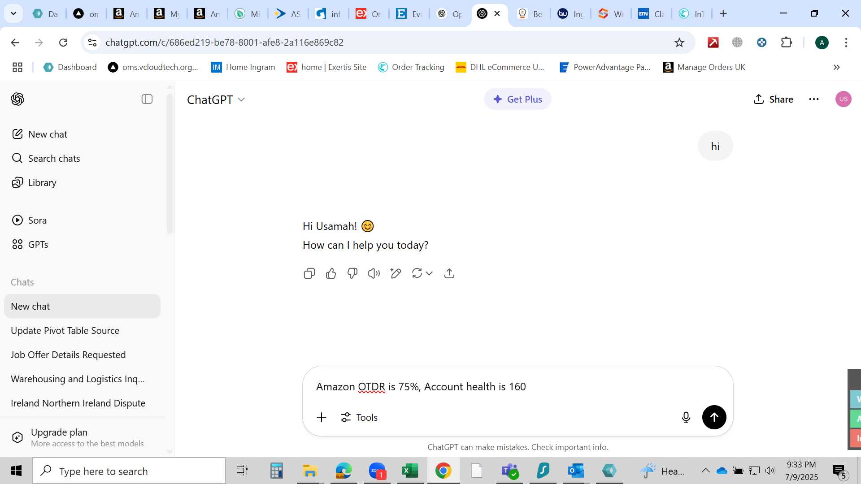
Task: Switch to the 'Be' lightbulb tab
Action: (x=530, y=14)
